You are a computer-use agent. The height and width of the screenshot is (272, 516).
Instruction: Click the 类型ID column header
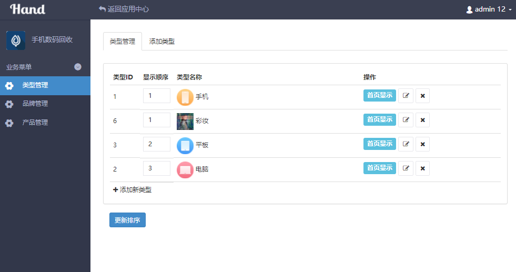(x=123, y=77)
